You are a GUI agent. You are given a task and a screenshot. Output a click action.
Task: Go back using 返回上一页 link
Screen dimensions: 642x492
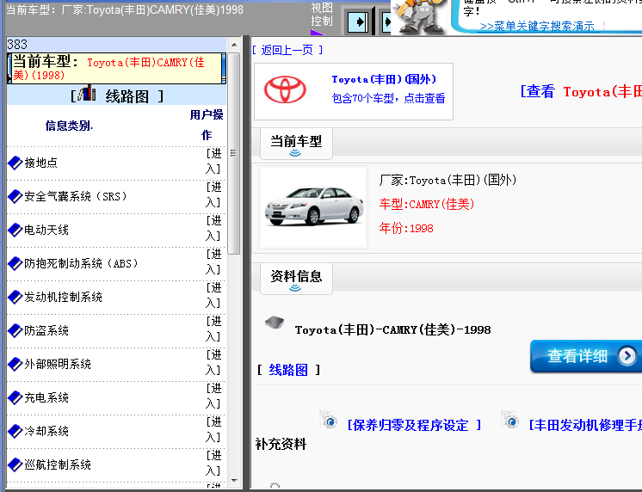(x=287, y=50)
